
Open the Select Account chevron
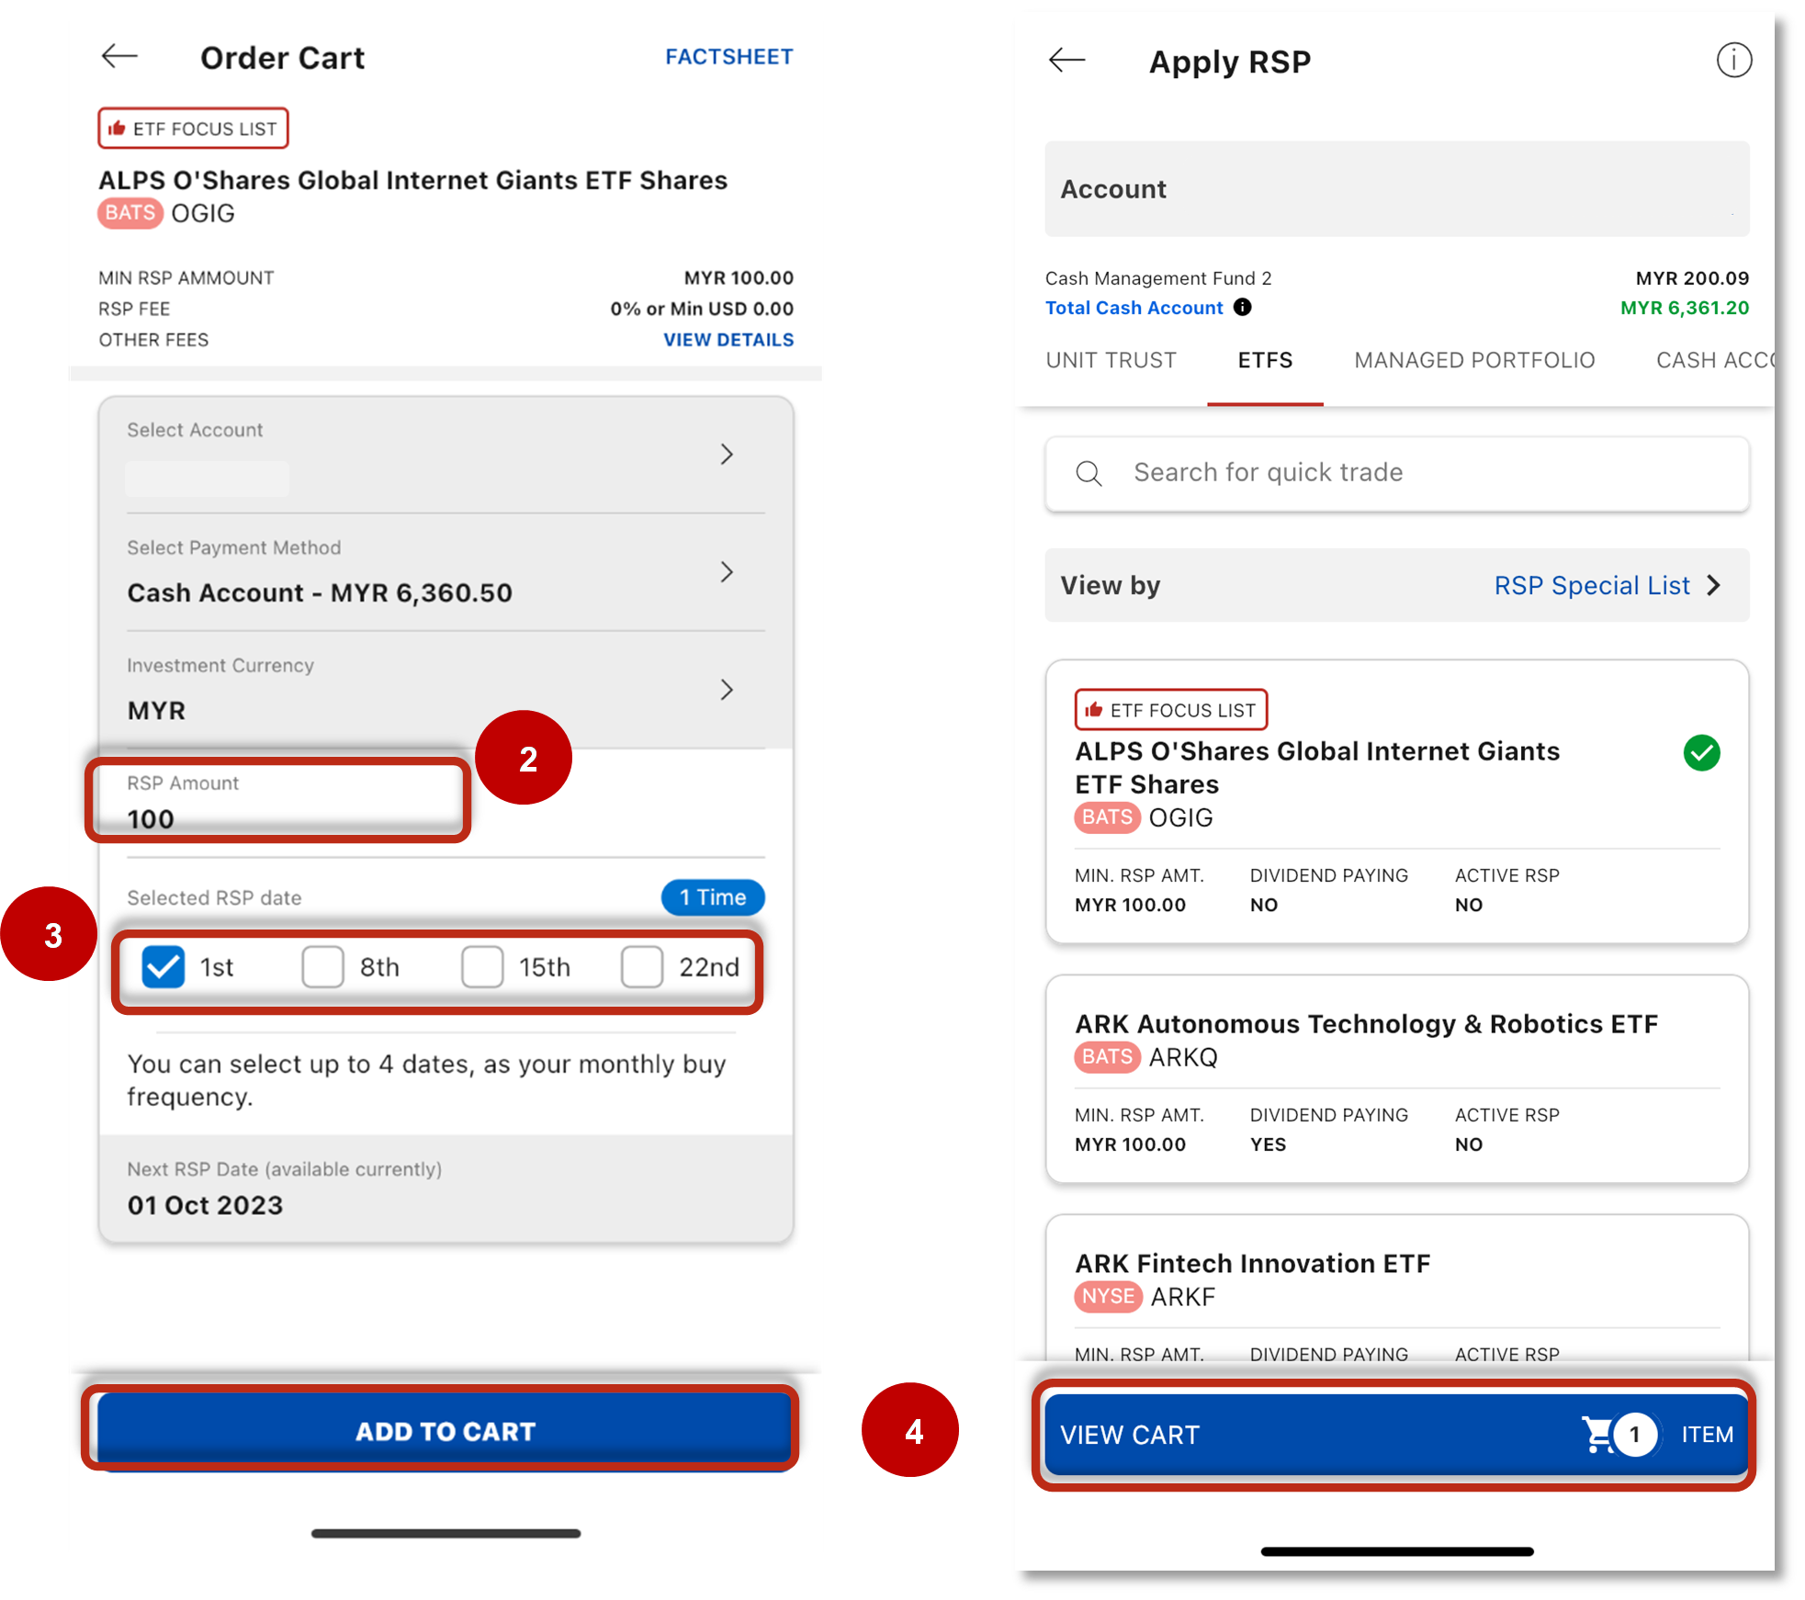[x=727, y=454]
